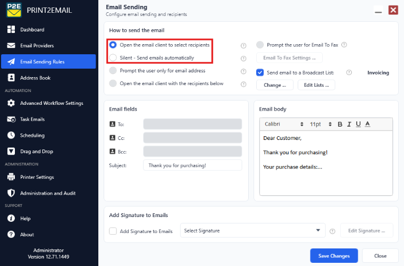Click help icon beside Broadcast List option
This screenshot has height=266, width=404.
[349, 72]
